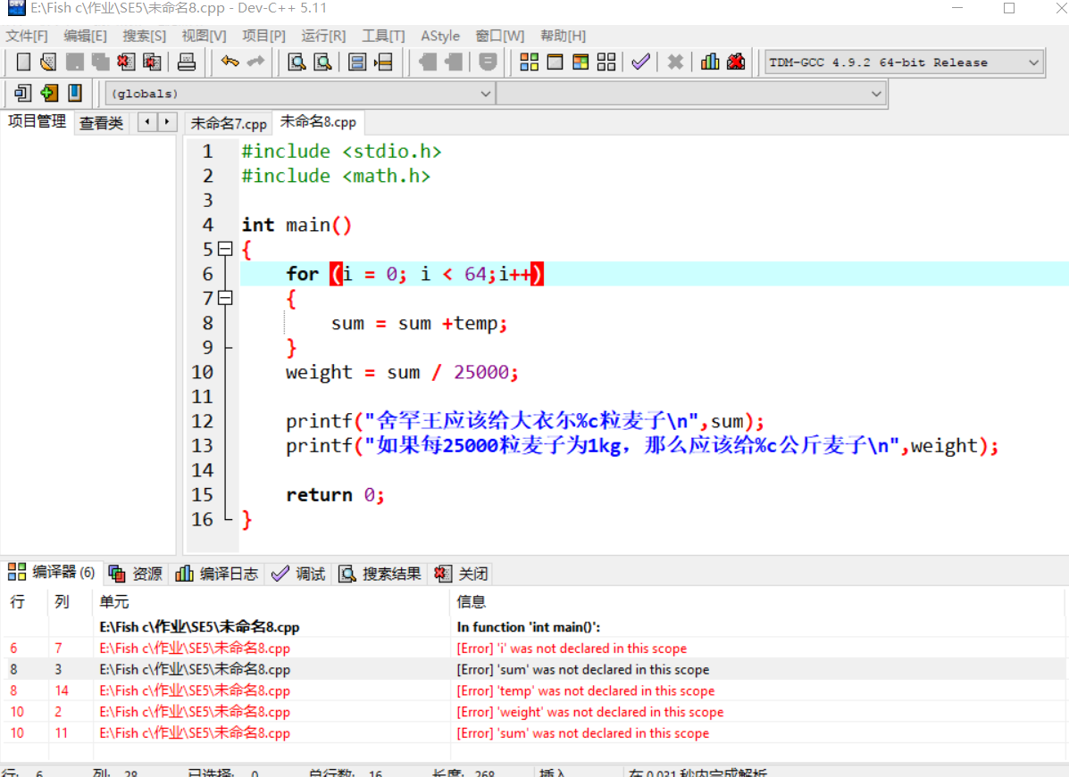Collapse the code fold at line 5
The width and height of the screenshot is (1069, 777).
click(225, 249)
